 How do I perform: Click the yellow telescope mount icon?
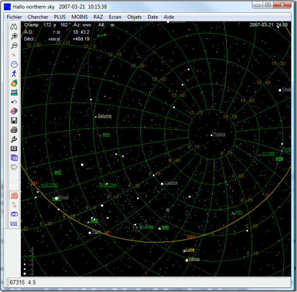[14, 83]
